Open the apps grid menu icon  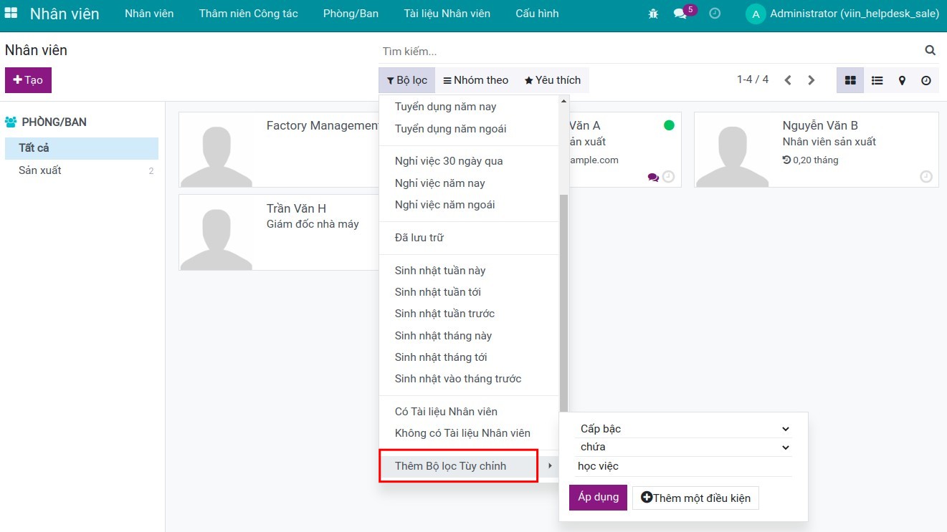coord(11,14)
